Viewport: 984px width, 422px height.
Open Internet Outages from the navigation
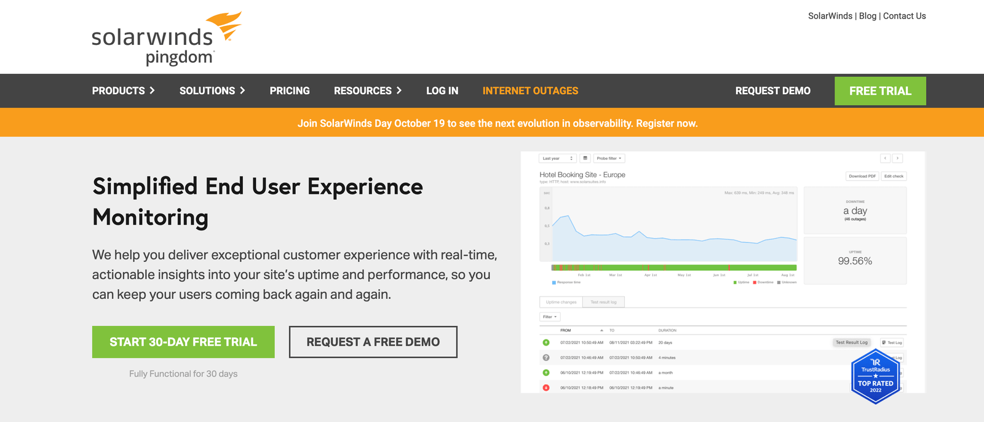tap(530, 90)
